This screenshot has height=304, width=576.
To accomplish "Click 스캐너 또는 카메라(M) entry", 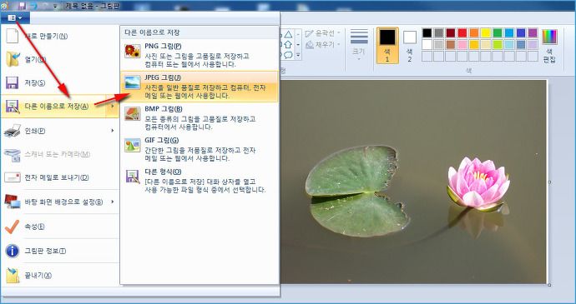I will point(60,154).
